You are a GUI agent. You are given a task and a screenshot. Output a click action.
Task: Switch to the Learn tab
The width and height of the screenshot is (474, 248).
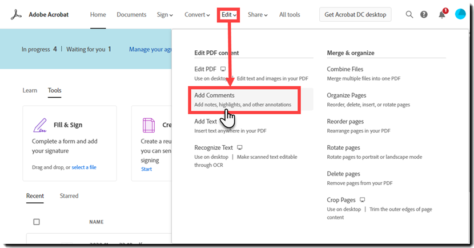[x=30, y=90]
